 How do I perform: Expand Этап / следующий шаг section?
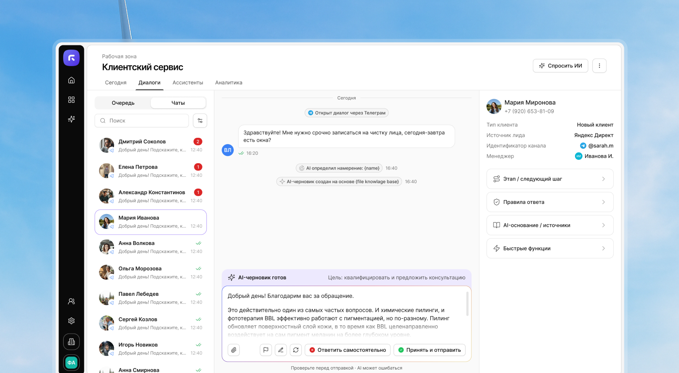pyautogui.click(x=550, y=179)
